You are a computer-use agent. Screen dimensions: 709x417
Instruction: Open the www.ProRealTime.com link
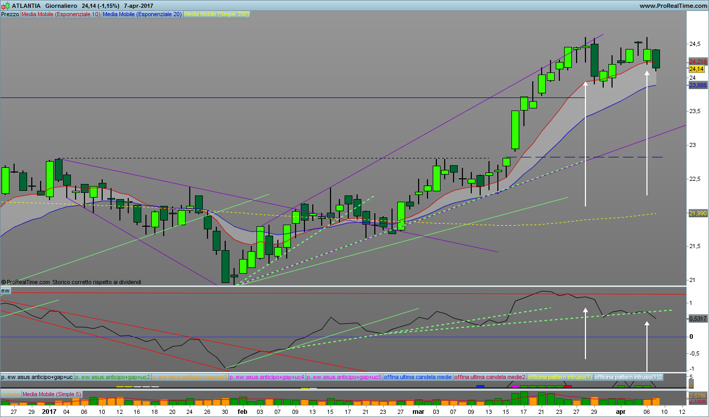click(x=673, y=6)
